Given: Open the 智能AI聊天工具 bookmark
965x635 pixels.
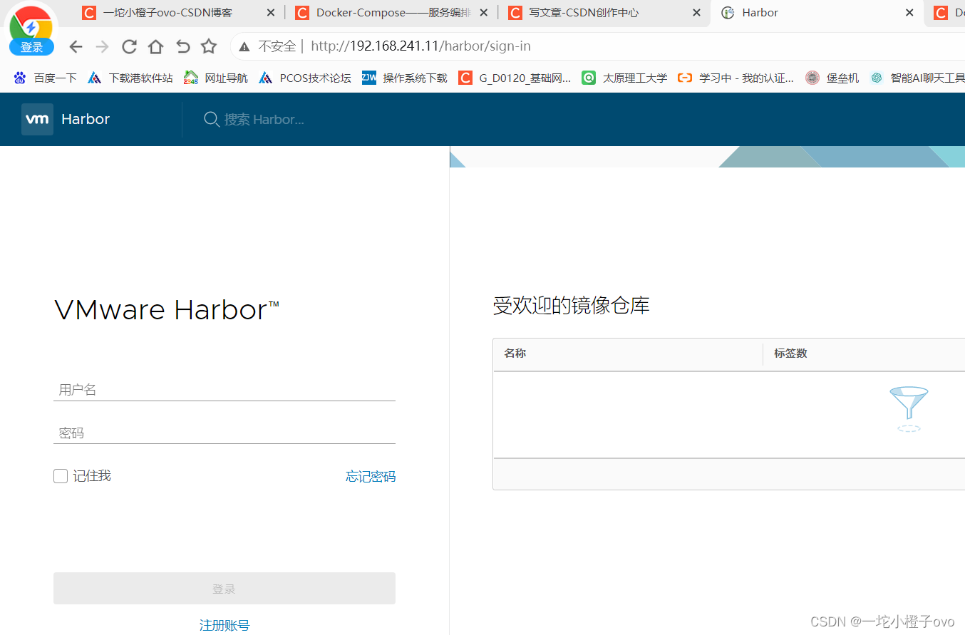Looking at the screenshot, I should (x=917, y=78).
